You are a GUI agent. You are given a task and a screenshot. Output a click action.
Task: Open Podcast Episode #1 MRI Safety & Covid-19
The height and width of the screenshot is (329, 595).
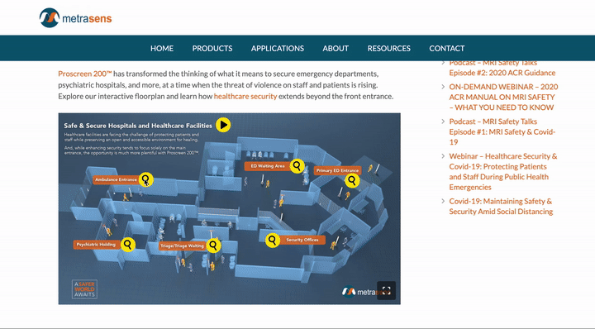(x=502, y=131)
